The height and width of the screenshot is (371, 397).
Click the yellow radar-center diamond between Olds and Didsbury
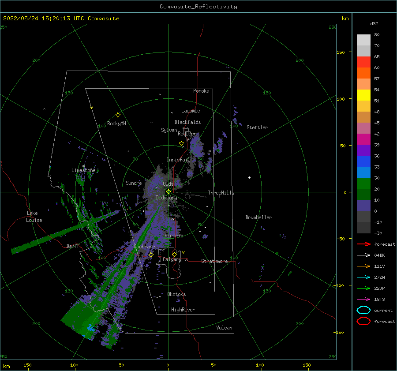click(169, 192)
